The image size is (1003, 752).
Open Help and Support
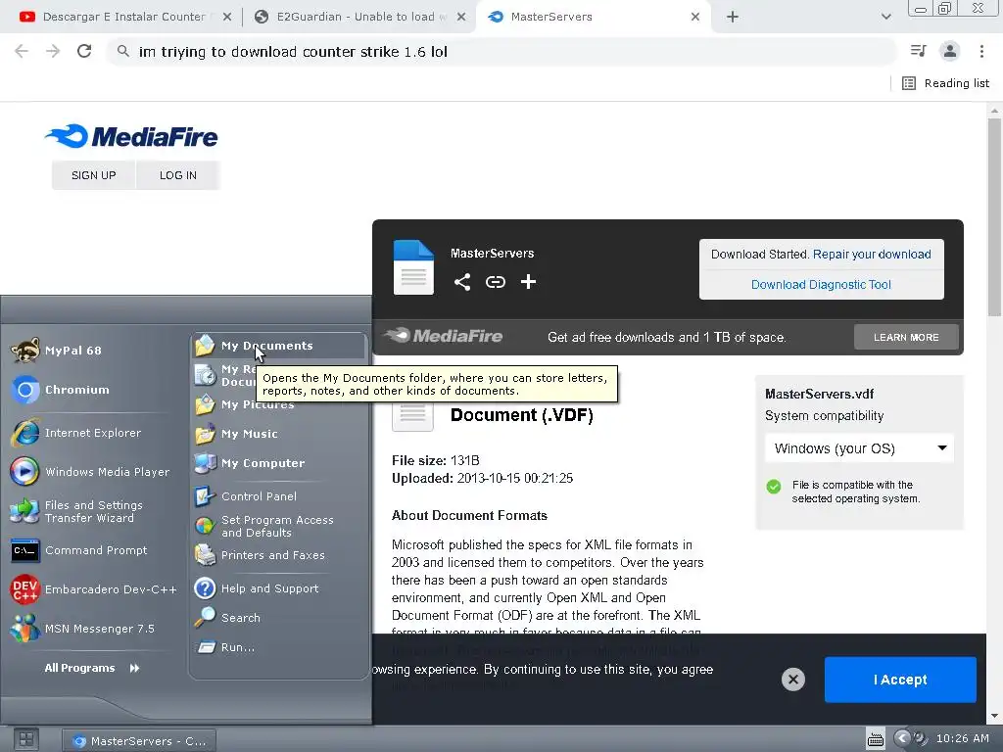tap(257, 588)
